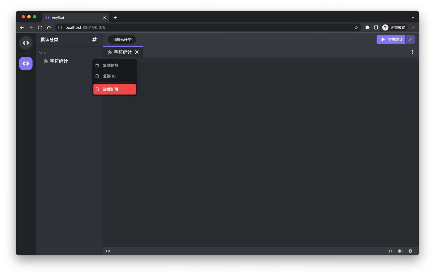Go back in browser history
Viewport: 435px width, 276px height.
(x=22, y=27)
